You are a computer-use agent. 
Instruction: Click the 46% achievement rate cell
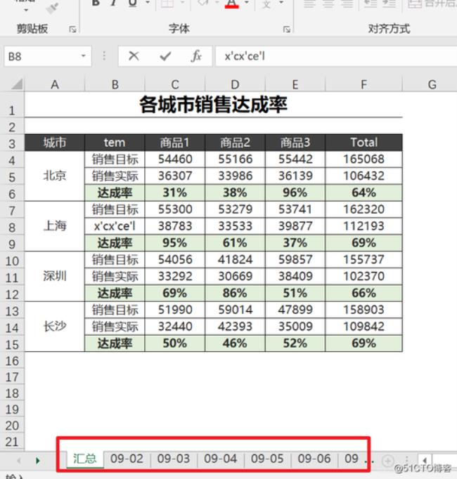coord(235,343)
